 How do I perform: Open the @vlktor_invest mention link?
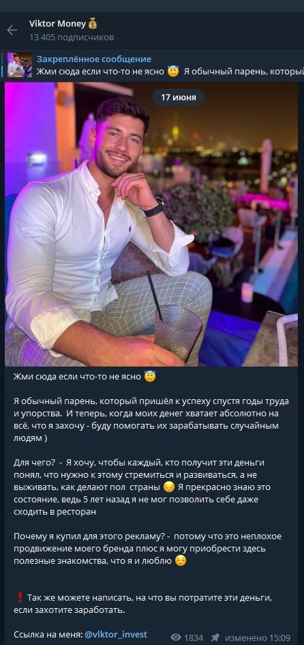point(115,634)
